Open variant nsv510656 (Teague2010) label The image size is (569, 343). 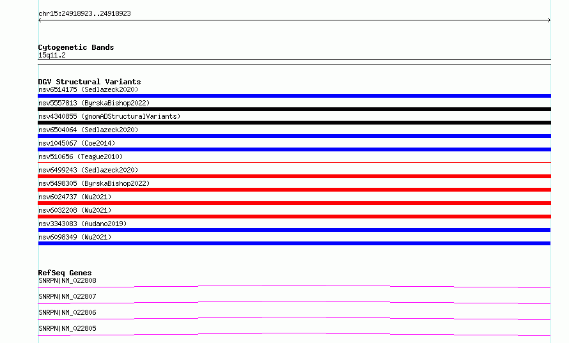(x=81, y=156)
